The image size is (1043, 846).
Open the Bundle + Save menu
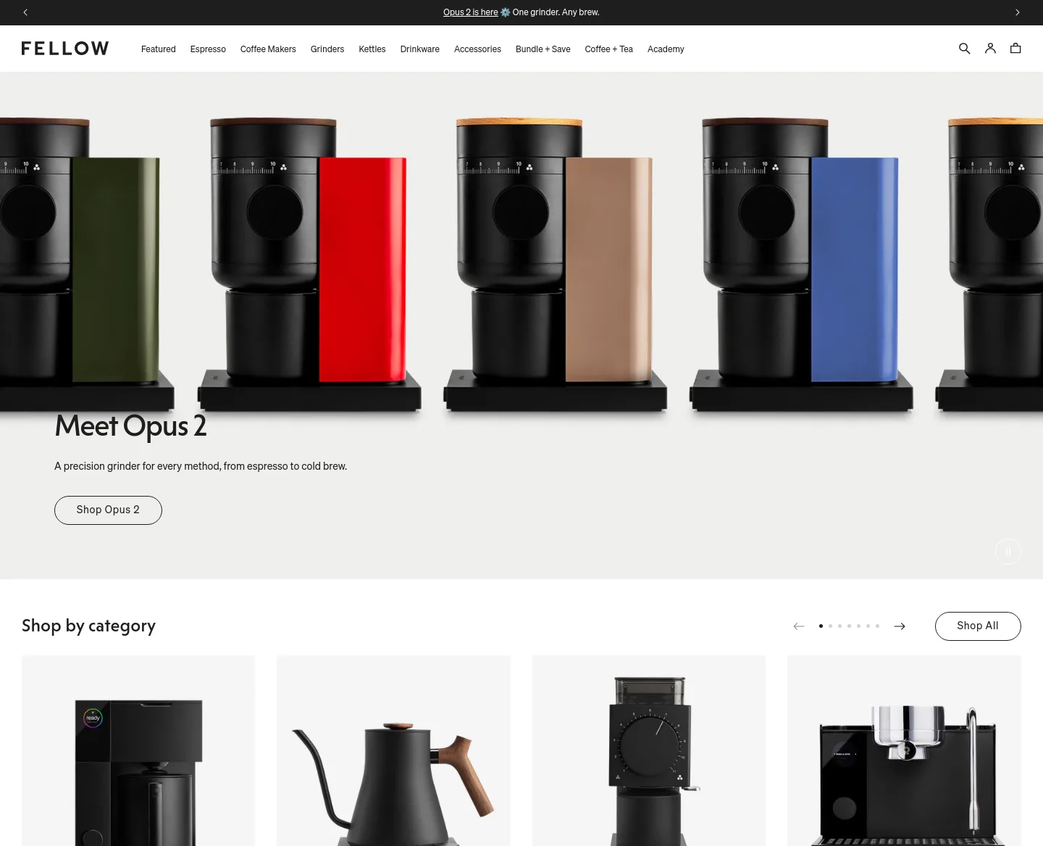543,49
